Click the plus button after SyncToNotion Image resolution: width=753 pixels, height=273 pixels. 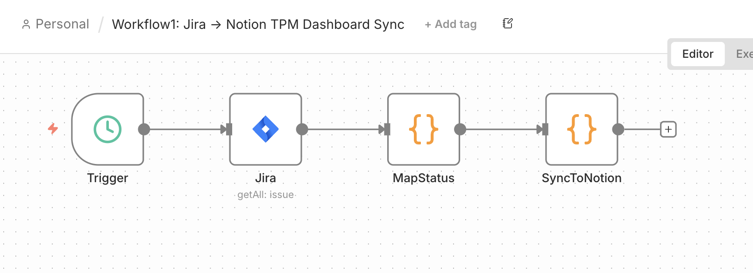click(668, 129)
